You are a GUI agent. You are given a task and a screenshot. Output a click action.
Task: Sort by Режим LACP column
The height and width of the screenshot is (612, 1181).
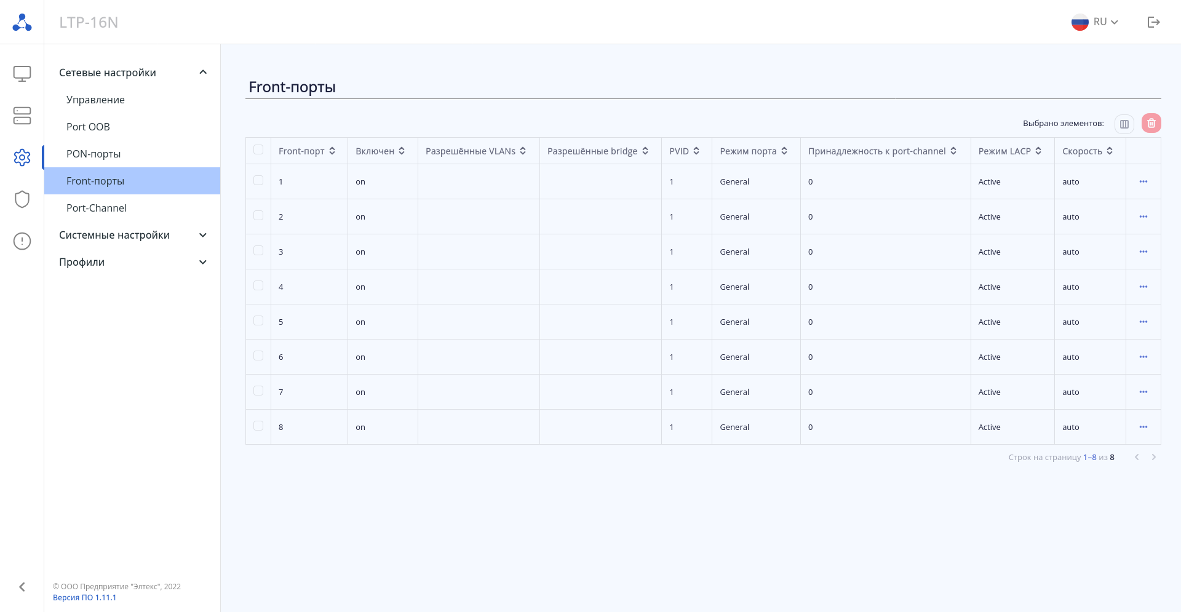point(1038,151)
